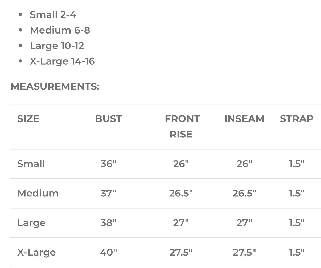Image resolution: width=321 pixels, height=268 pixels.
Task: Click the INSEAM column header
Action: pyautogui.click(x=244, y=119)
